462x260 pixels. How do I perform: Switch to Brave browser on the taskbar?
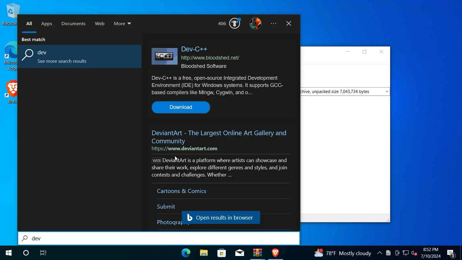[275, 253]
